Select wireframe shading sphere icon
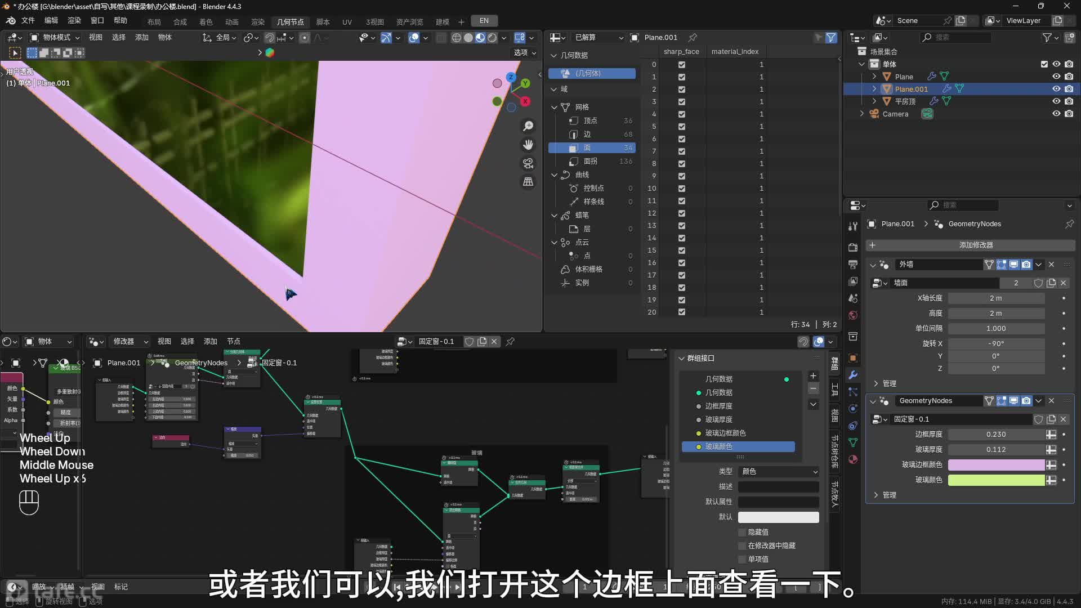Image resolution: width=1081 pixels, height=608 pixels. click(x=457, y=38)
